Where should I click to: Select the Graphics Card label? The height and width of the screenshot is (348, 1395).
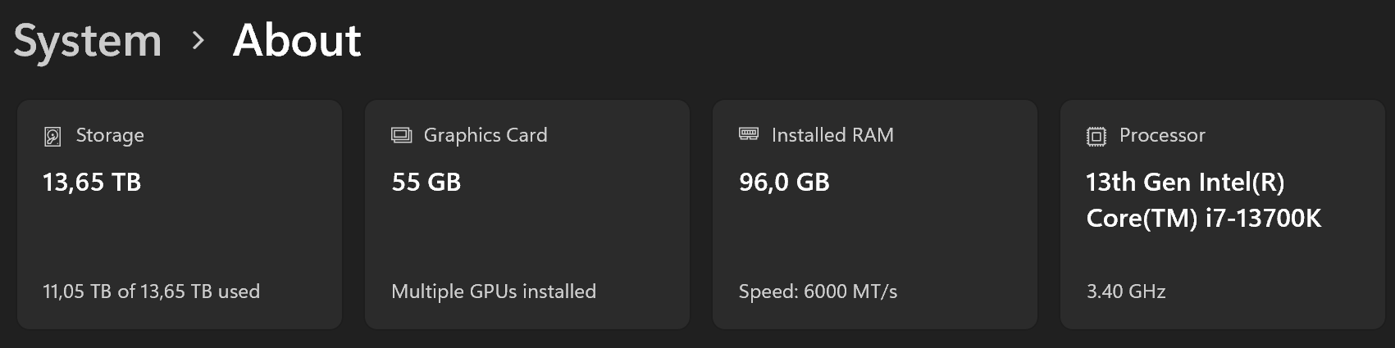point(485,135)
